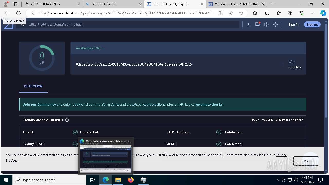The height and width of the screenshot is (185, 329).
Task: Open File Explorer from the taskbar
Action: 118,180
